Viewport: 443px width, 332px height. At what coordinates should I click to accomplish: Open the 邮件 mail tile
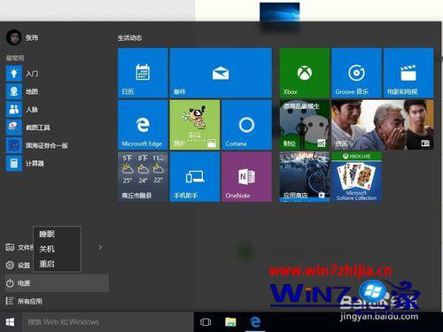coord(221,73)
